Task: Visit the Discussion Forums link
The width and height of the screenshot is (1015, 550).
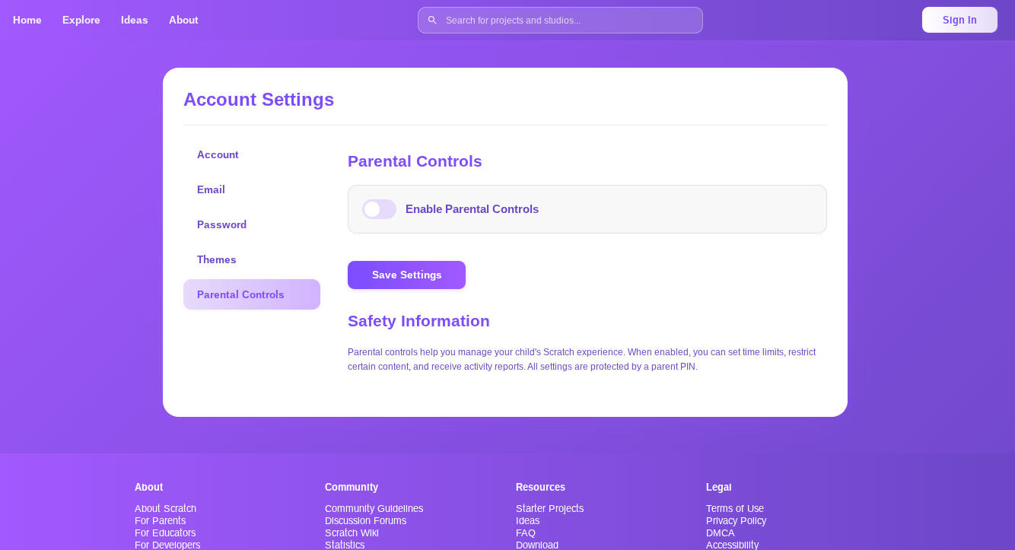Action: (365, 520)
